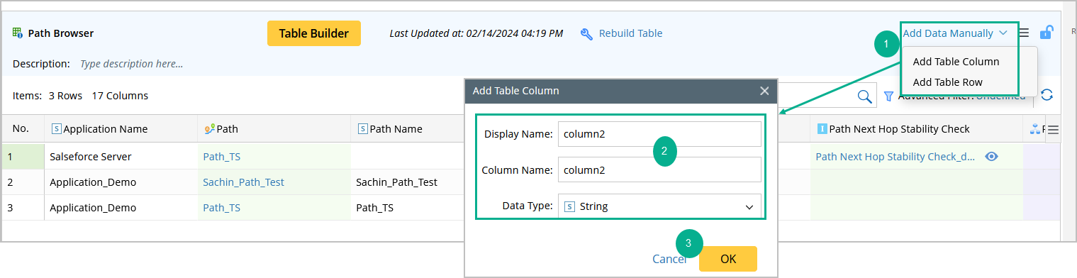Open the Data Type String dropdown
Viewport: 1077px width, 278px height.
tap(660, 206)
